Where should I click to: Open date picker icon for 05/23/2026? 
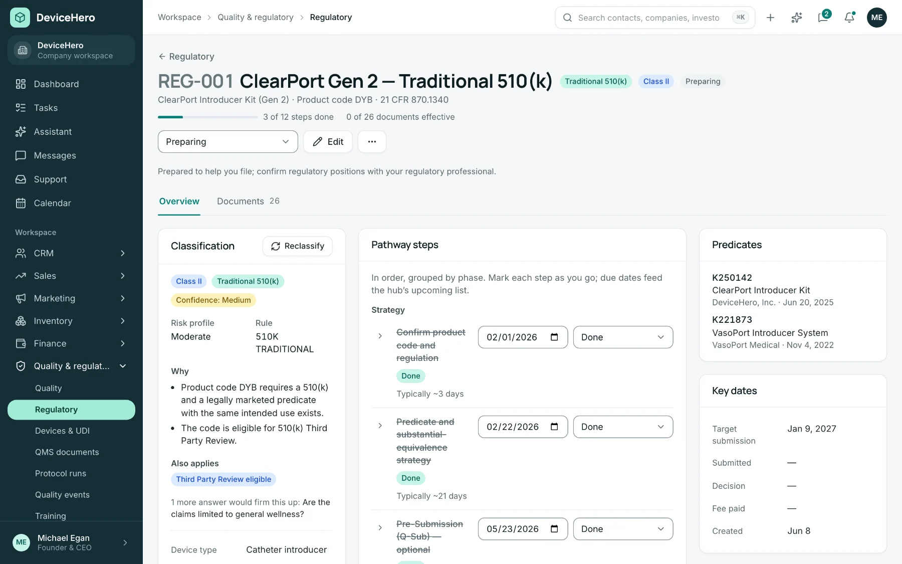pyautogui.click(x=554, y=529)
